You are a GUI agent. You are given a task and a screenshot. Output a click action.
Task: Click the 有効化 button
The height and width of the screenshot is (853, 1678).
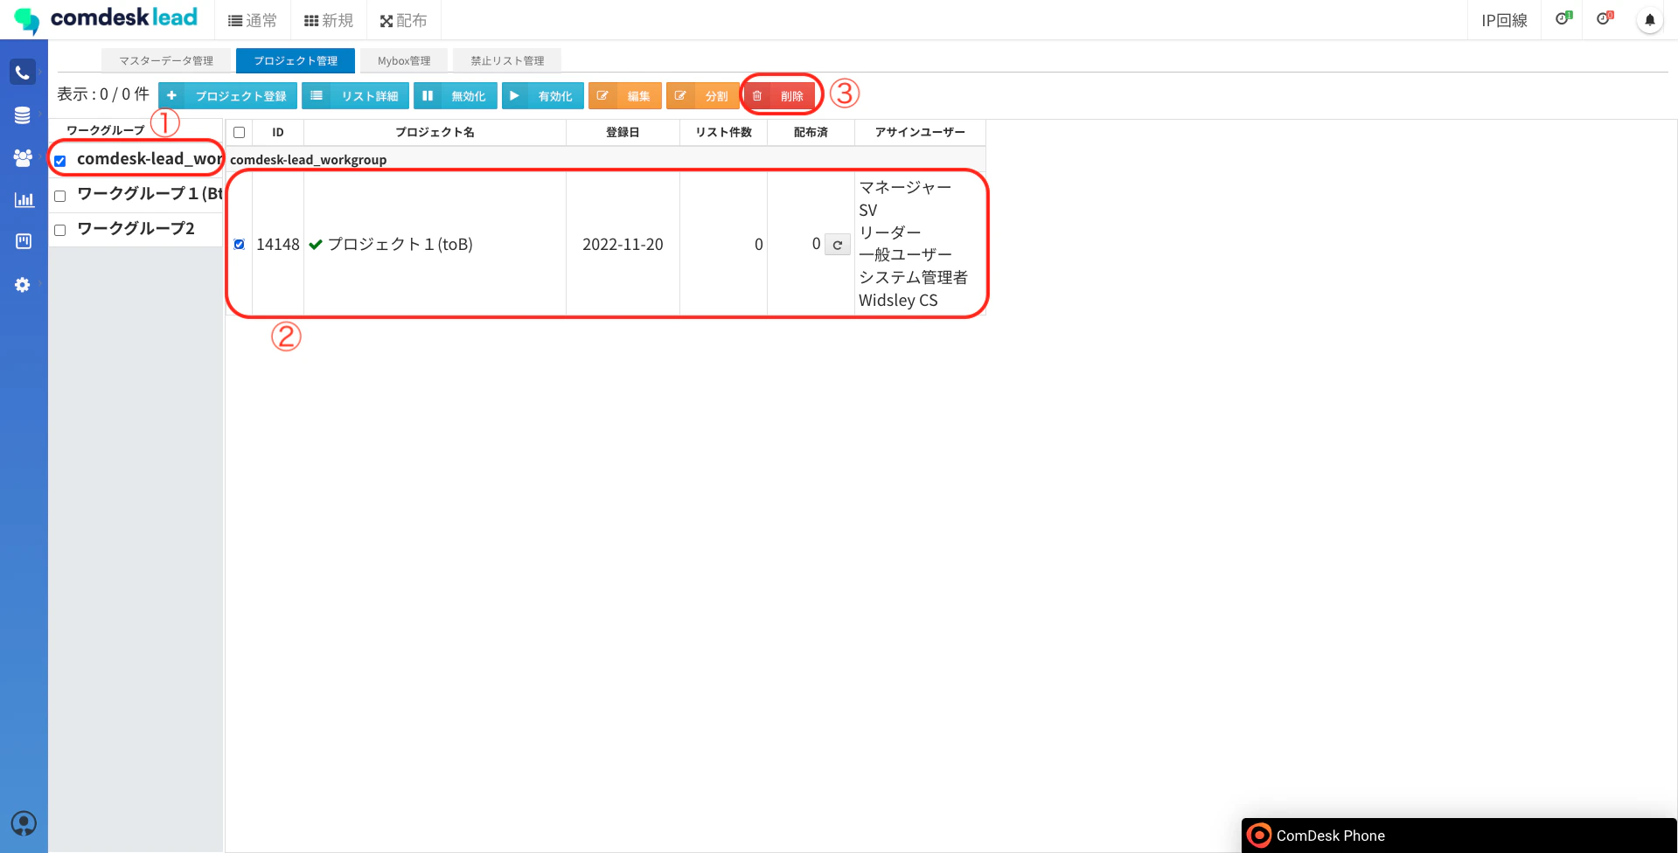click(542, 95)
